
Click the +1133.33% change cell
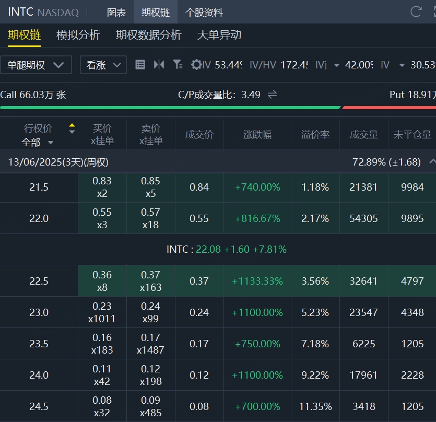coord(257,281)
